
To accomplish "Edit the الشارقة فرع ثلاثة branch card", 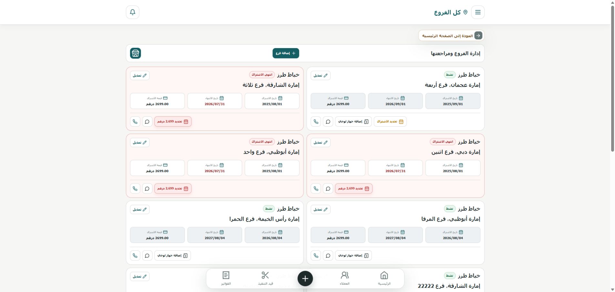I will 140,76.
